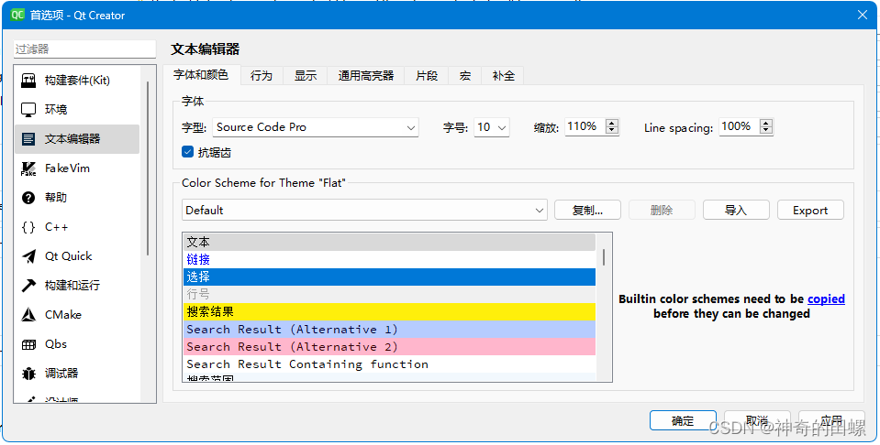880x445 pixels.
Task: Select the CMake triangle icon
Action: (x=28, y=315)
